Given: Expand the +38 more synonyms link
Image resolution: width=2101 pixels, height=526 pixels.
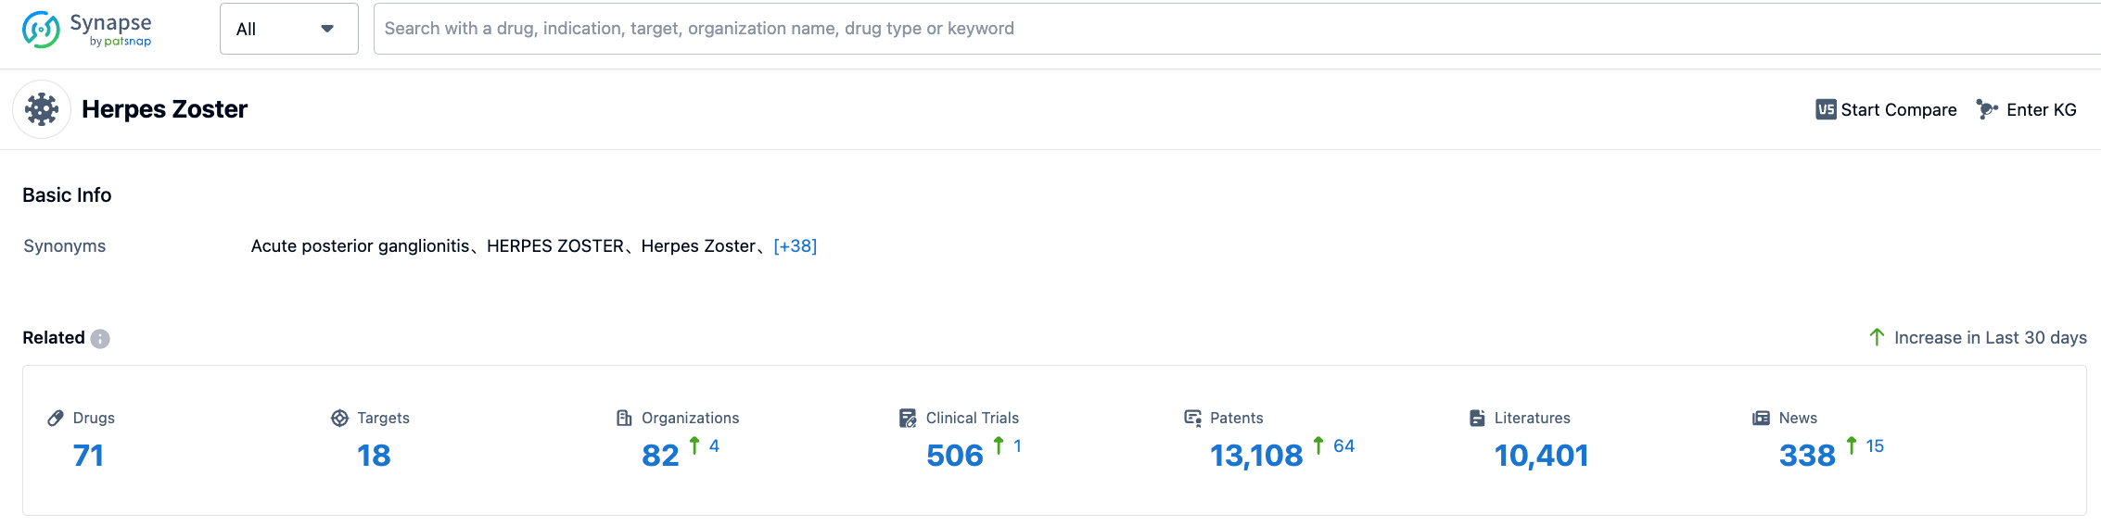Looking at the screenshot, I should point(795,246).
